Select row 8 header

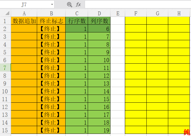pyautogui.click(x=5, y=75)
